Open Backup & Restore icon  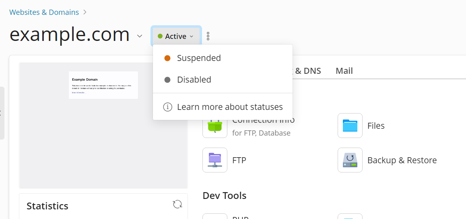point(350,160)
